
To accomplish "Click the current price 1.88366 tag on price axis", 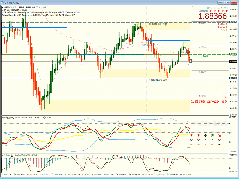I will pyautogui.click(x=233, y=61).
